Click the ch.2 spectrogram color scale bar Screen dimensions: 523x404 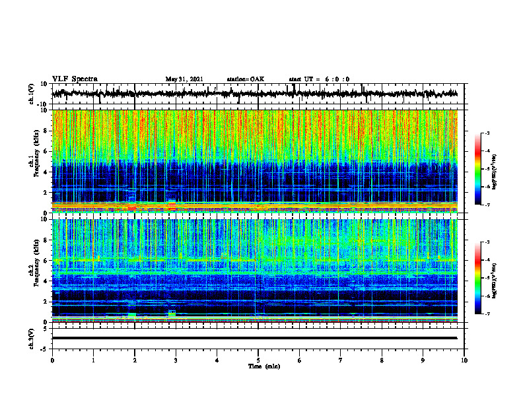477,278
